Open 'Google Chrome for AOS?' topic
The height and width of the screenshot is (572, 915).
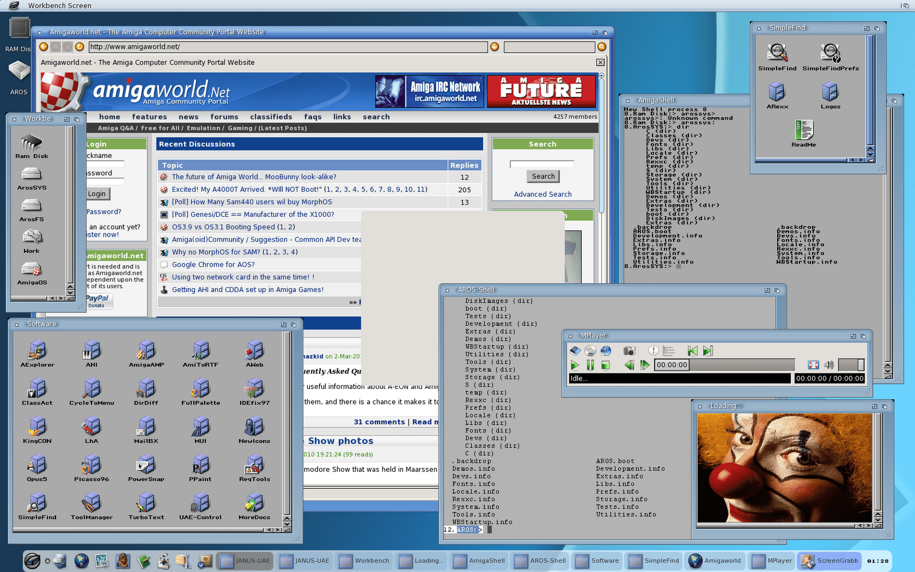coord(213,265)
